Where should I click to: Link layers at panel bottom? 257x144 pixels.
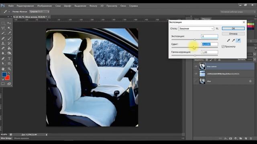click(220, 138)
